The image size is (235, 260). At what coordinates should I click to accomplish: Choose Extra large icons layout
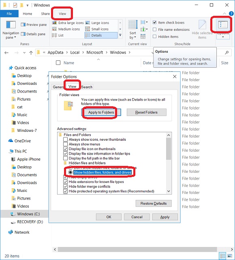[x=68, y=23]
